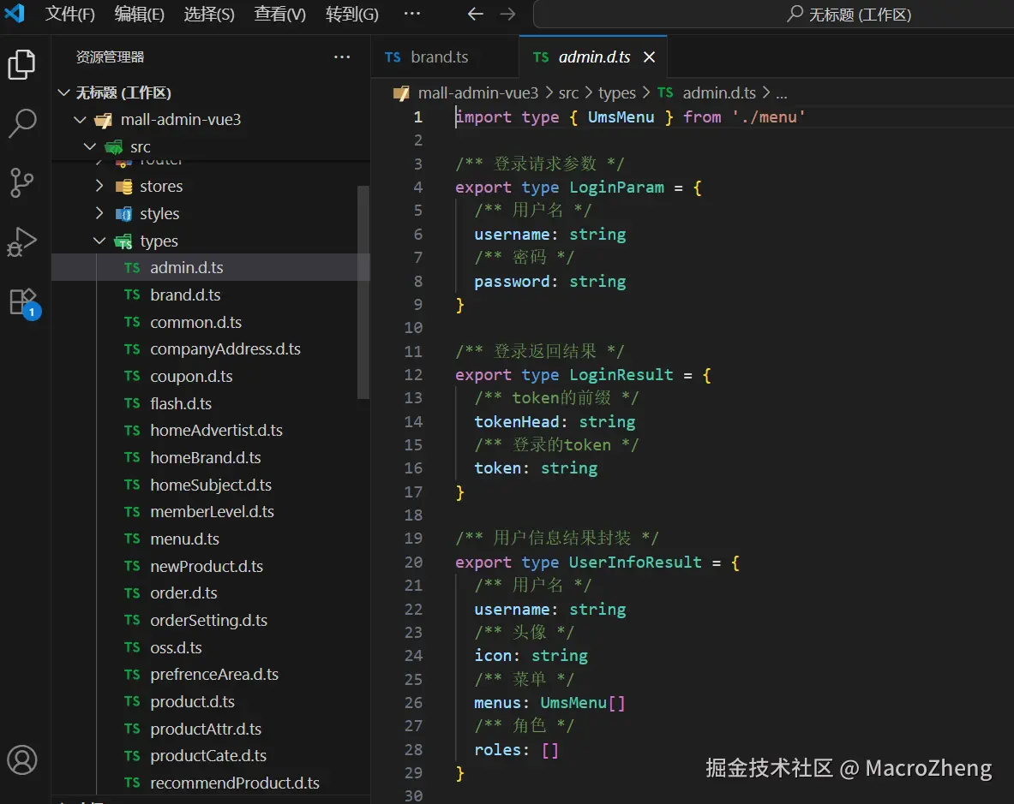Open order.d.ts file
This screenshot has height=804, width=1014.
coord(211,593)
